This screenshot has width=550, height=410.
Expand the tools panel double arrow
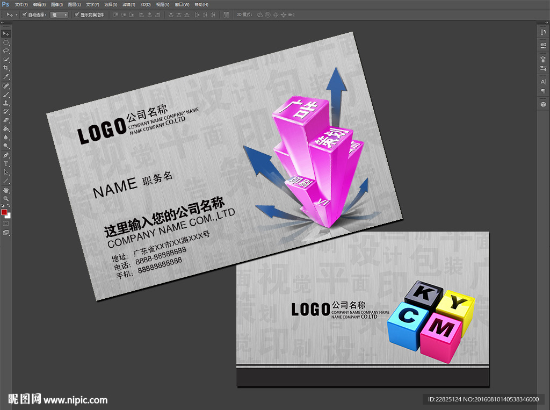[x=3, y=23]
